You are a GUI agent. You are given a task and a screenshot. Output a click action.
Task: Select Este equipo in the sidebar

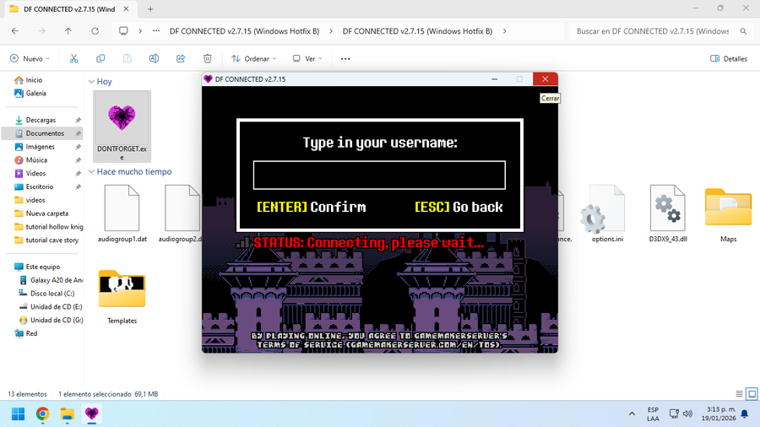click(43, 267)
